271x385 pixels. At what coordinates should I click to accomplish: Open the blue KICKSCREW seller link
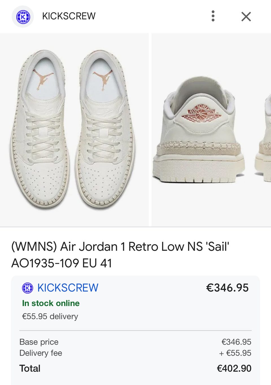[68, 288]
